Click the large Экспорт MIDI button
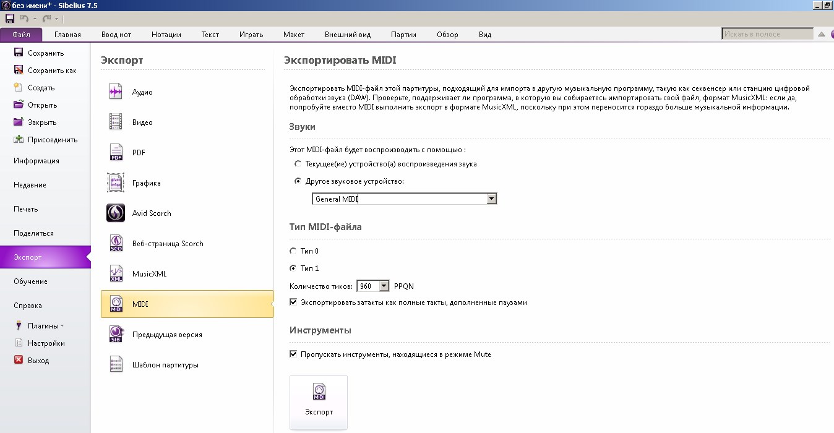 [319, 402]
